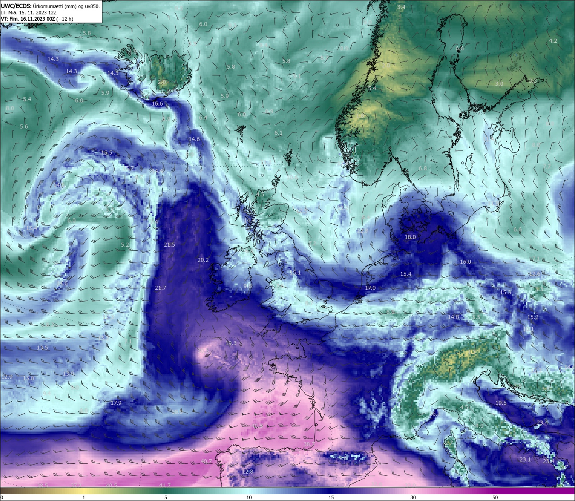Select the 3.4 value at the top edge

point(401,7)
